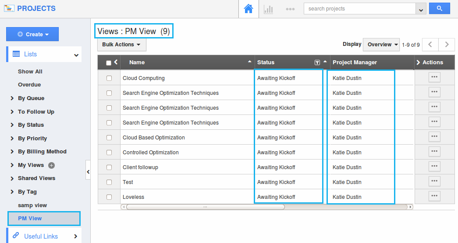This screenshot has height=243, width=458.
Task: Open the Projects home icon
Action: click(x=248, y=9)
